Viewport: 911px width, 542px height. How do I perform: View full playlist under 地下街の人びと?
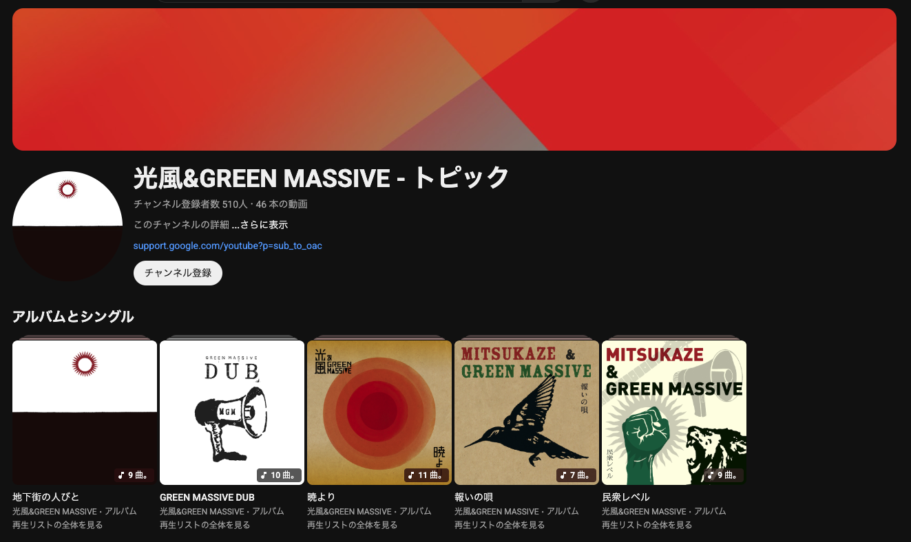pos(58,525)
